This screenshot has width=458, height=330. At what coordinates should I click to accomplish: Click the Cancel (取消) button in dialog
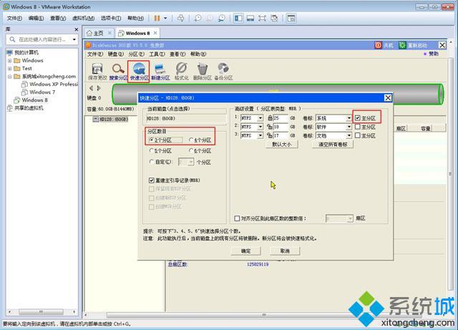coord(285,251)
